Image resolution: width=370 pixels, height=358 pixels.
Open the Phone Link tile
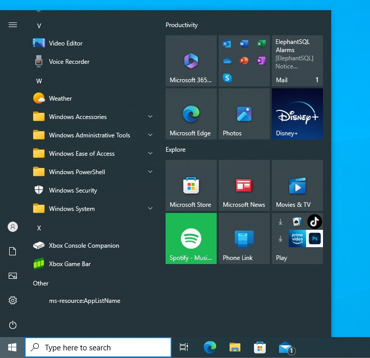pyautogui.click(x=244, y=238)
